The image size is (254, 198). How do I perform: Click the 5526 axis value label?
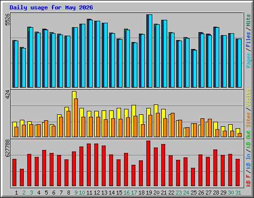point(7,20)
